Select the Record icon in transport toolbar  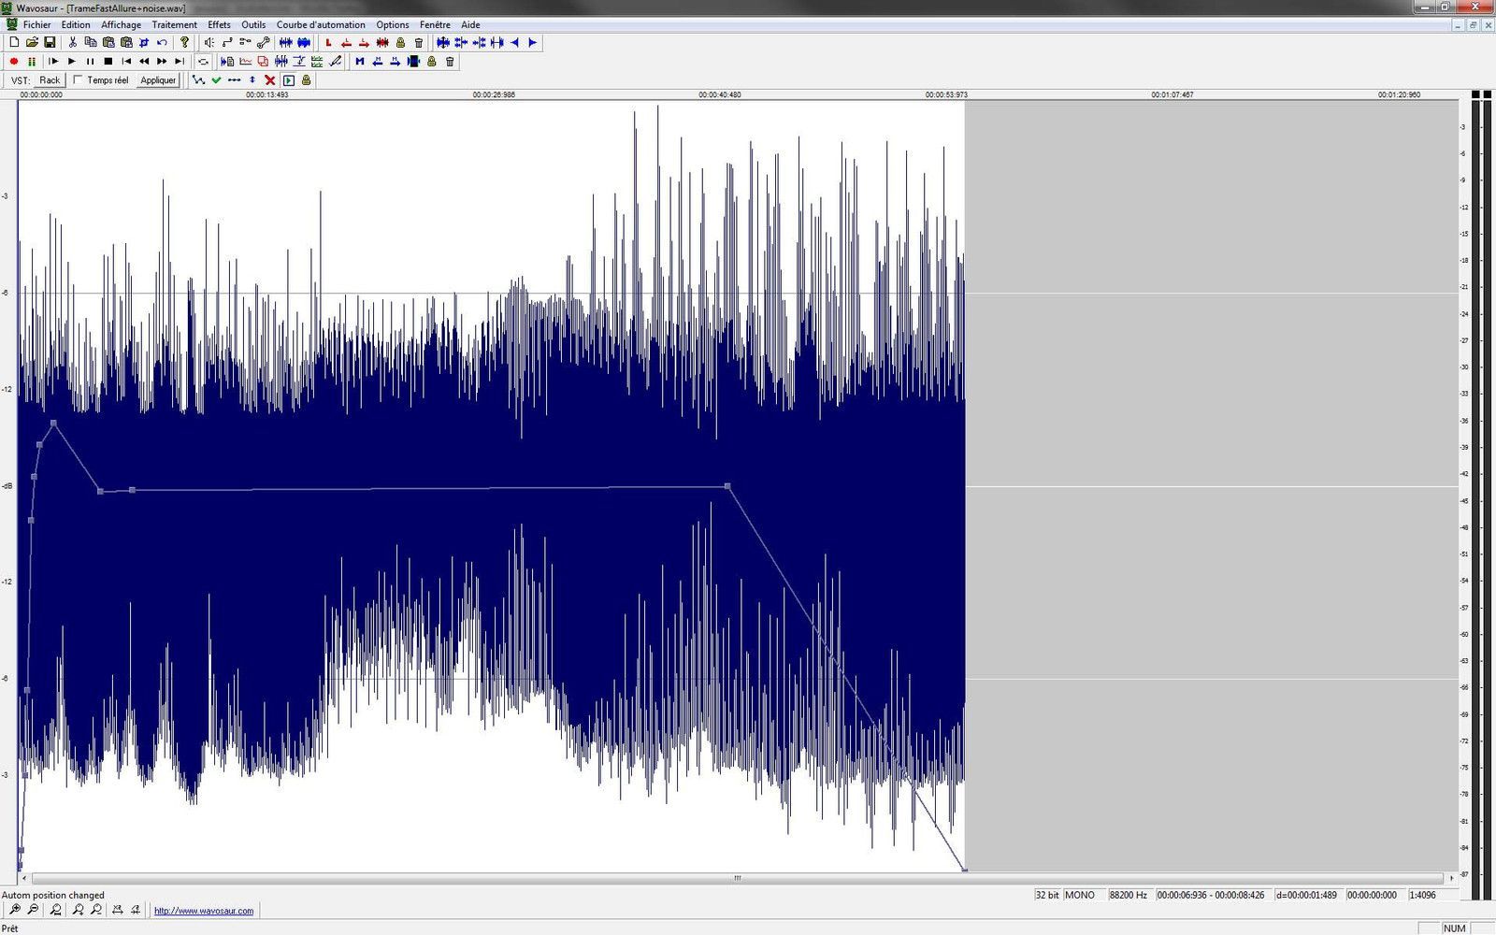pyautogui.click(x=14, y=63)
